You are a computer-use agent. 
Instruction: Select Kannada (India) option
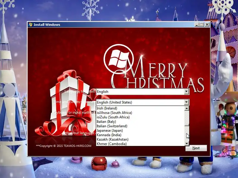140,135
